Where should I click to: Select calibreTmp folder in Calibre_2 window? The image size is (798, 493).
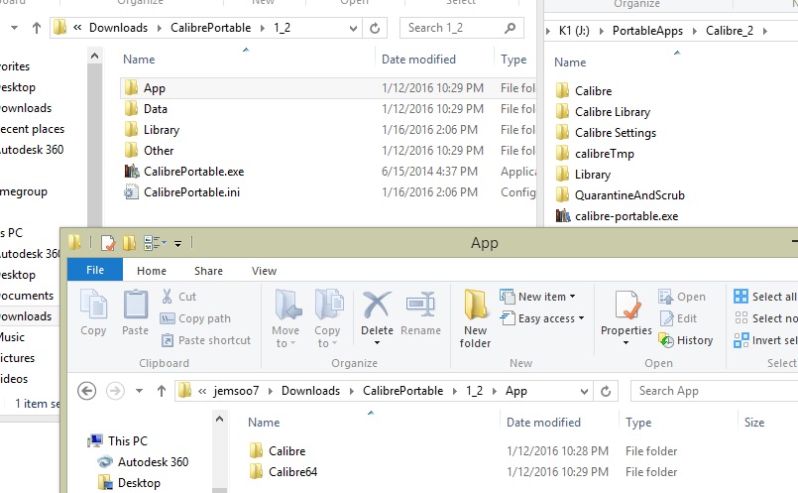point(604,154)
